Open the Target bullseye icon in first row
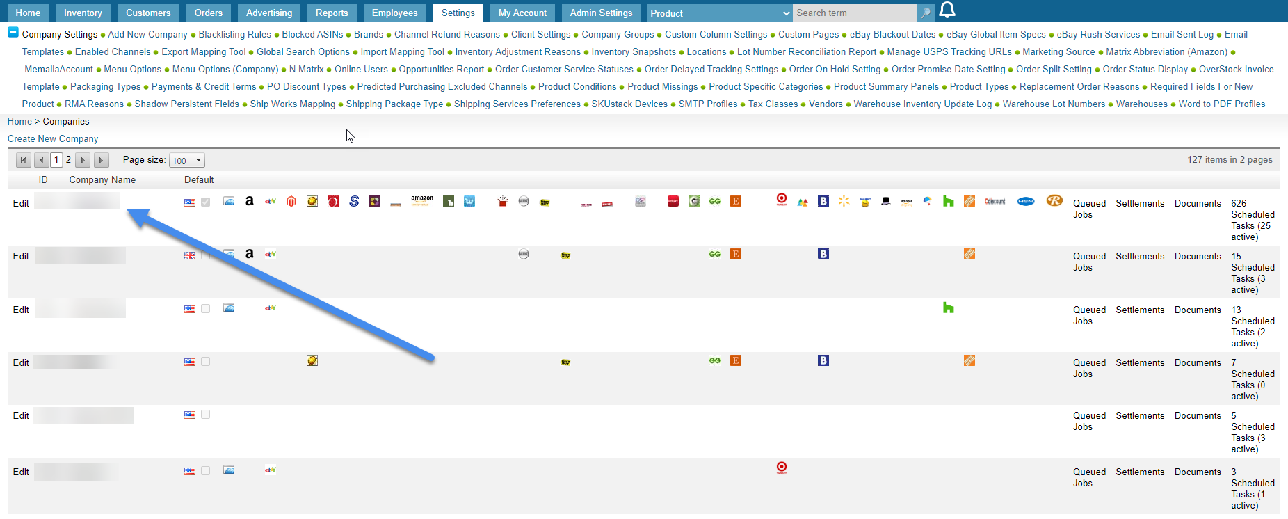 click(x=782, y=200)
